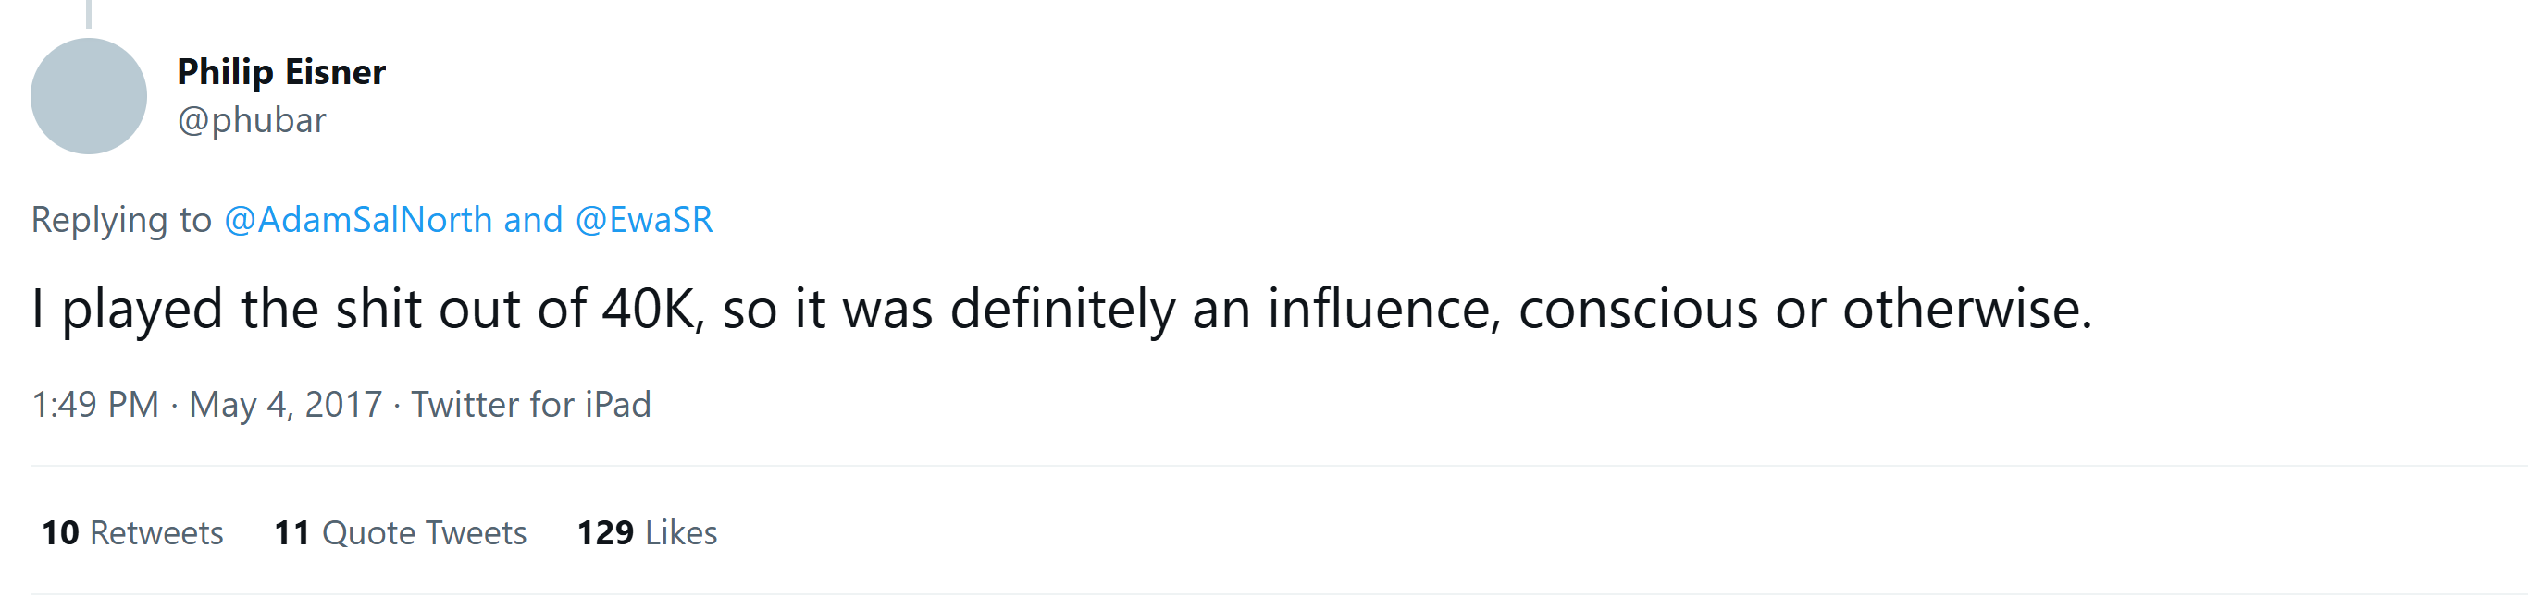This screenshot has height=597, width=2528.
Task: Click the 1:49 PM timestamp
Action: click(x=95, y=405)
